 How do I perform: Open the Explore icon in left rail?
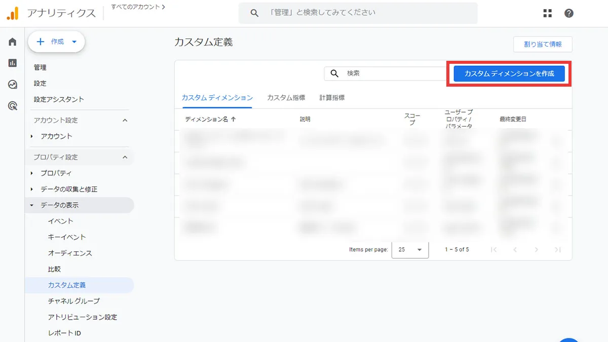(13, 85)
